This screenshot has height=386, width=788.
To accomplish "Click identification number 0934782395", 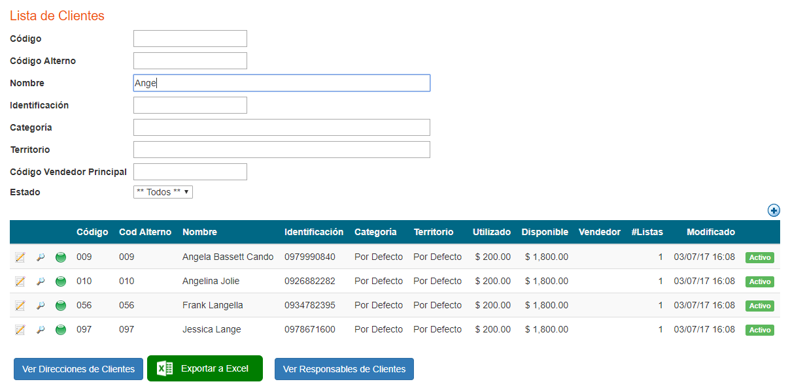I will point(310,305).
